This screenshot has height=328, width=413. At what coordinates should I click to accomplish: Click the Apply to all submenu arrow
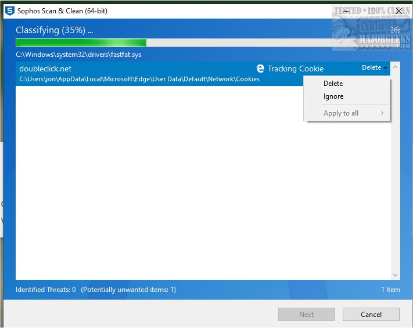click(382, 113)
